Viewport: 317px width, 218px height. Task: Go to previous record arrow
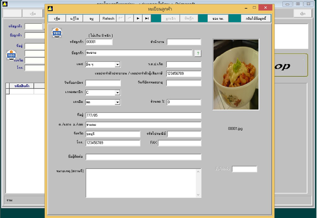pyautogui.click(x=130, y=18)
